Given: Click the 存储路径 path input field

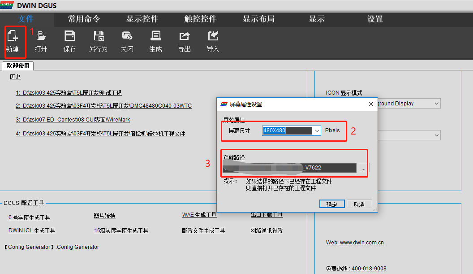Looking at the screenshot, I should pyautogui.click(x=289, y=168).
